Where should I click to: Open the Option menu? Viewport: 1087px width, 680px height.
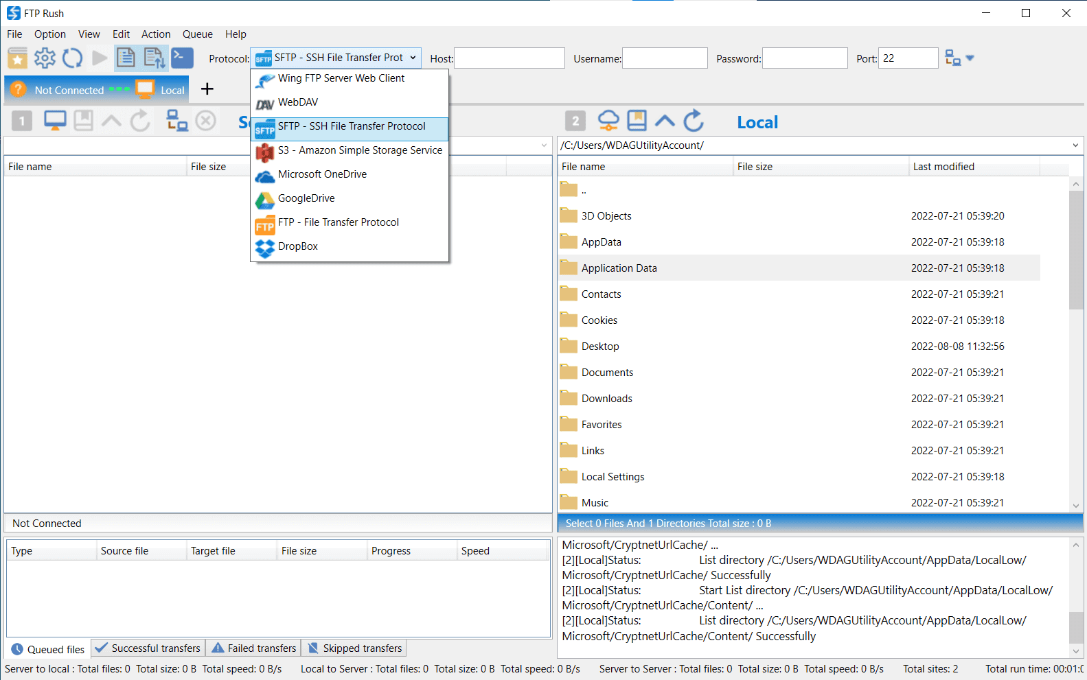click(50, 34)
